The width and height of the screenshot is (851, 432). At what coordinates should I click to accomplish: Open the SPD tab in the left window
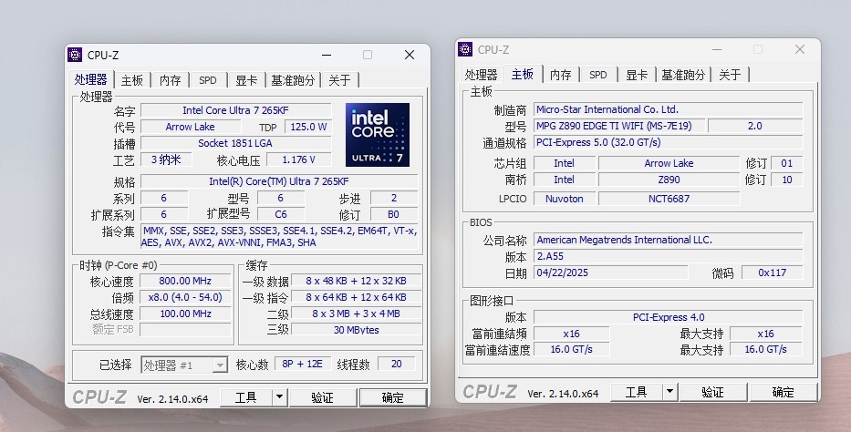pyautogui.click(x=208, y=80)
